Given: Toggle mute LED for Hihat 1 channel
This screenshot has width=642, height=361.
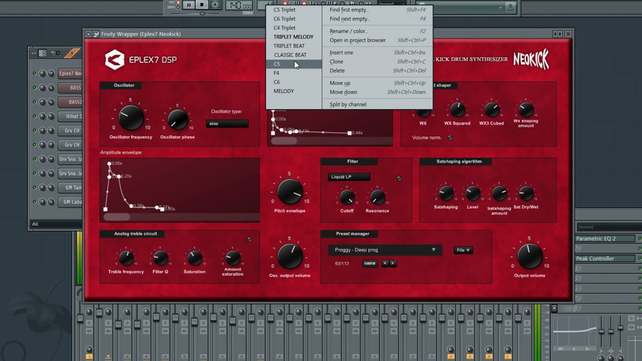Looking at the screenshot, I should (x=35, y=116).
